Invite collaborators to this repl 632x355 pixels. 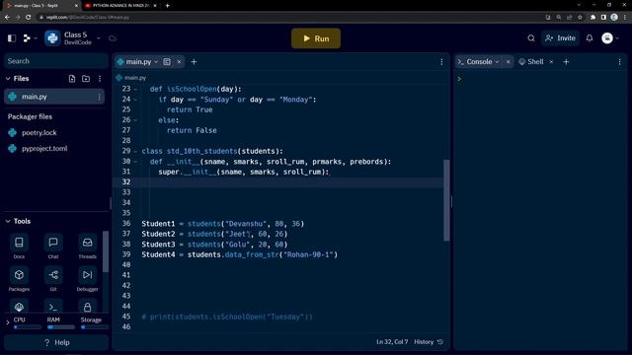point(560,38)
